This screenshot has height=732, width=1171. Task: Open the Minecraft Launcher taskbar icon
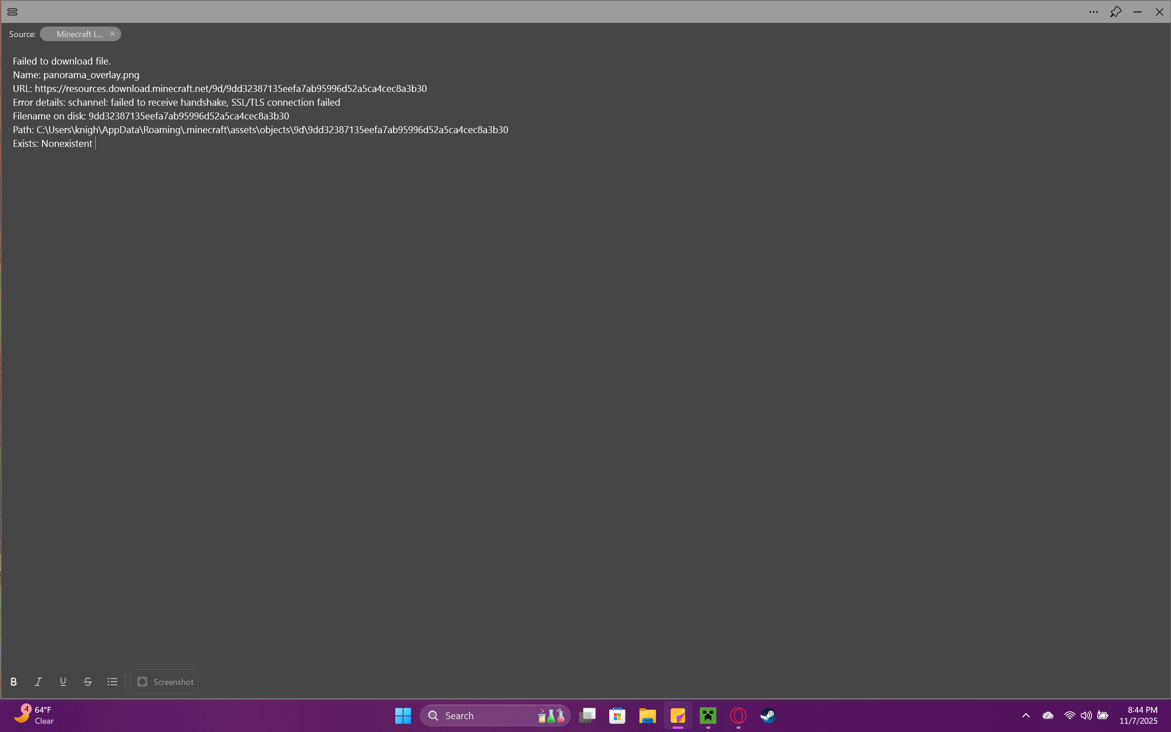coord(708,716)
